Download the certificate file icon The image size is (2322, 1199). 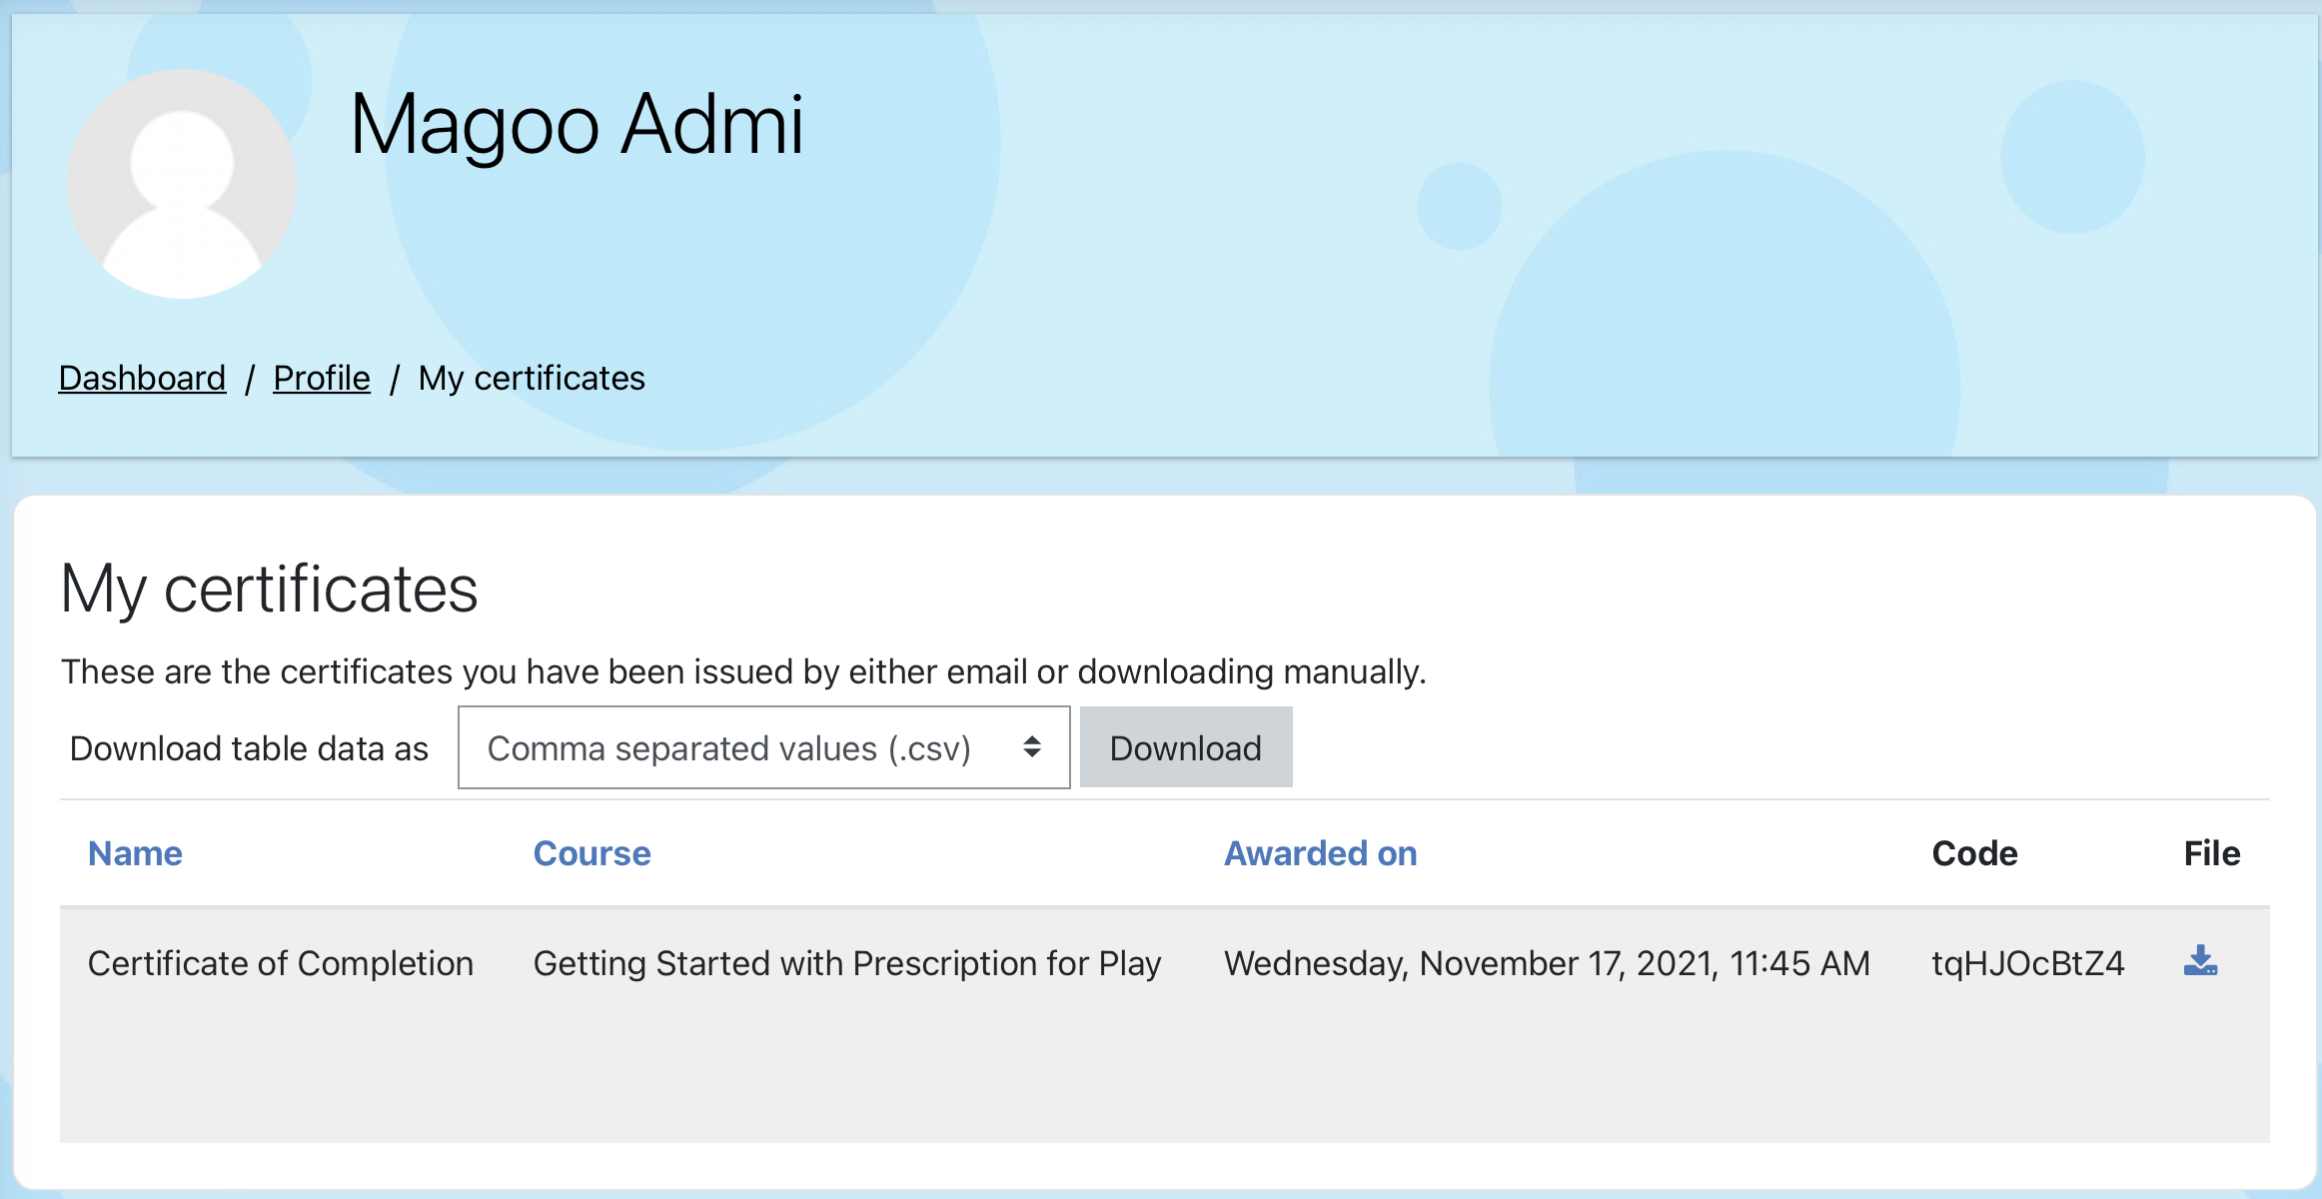(x=2200, y=961)
